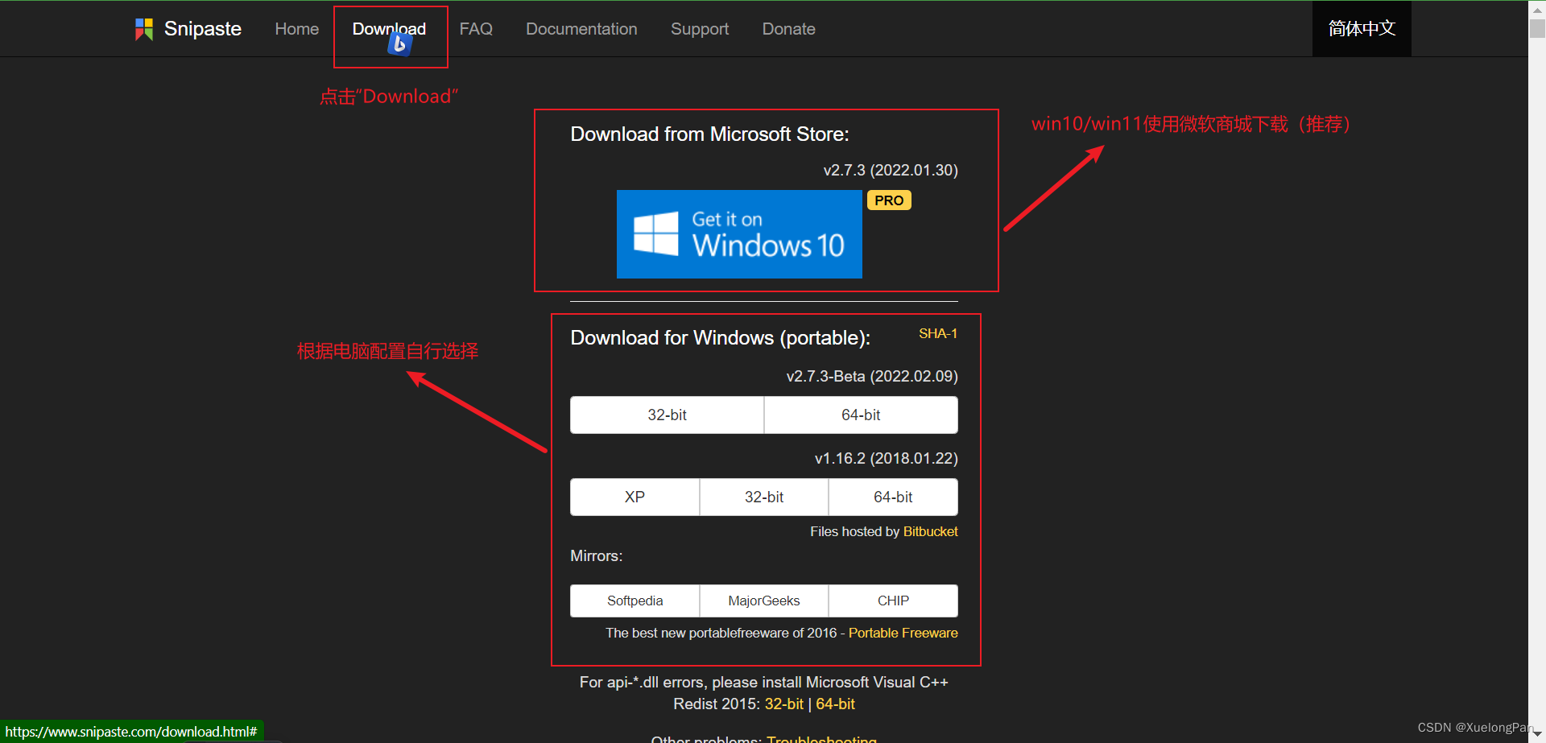This screenshot has width=1546, height=743.
Task: Open the Donate page
Action: (789, 29)
